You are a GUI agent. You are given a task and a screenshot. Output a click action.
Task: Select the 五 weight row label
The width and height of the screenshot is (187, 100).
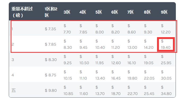(x=14, y=90)
